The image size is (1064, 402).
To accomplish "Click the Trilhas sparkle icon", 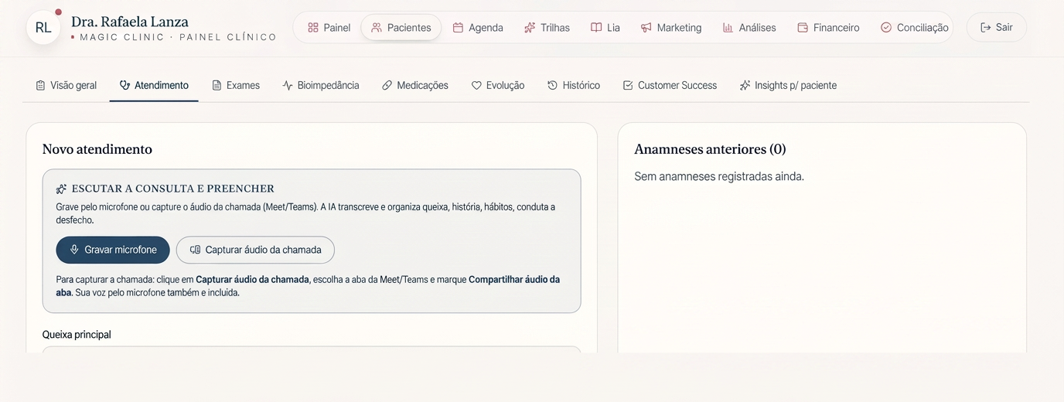I will coord(530,28).
